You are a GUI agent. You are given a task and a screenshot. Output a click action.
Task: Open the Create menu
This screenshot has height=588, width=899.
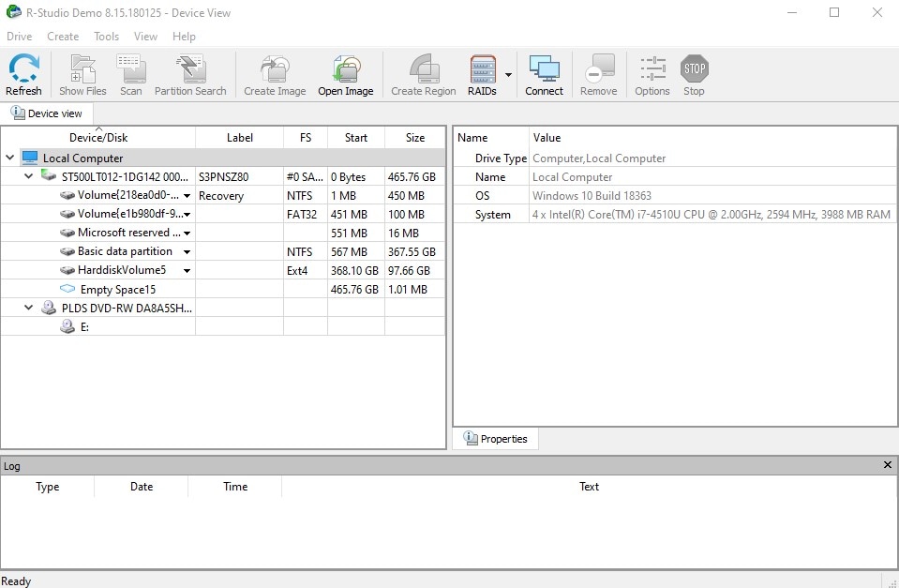63,37
